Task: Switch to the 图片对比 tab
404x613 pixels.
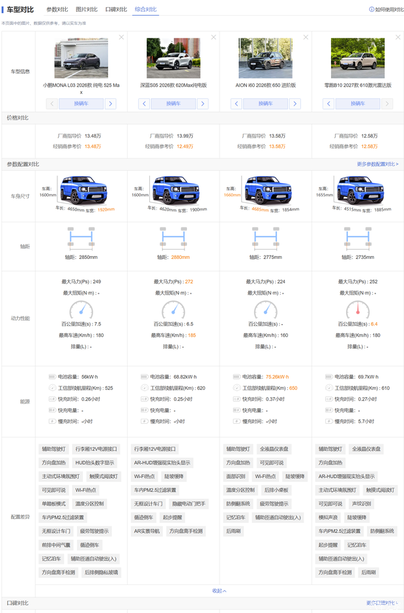Action: (87, 9)
